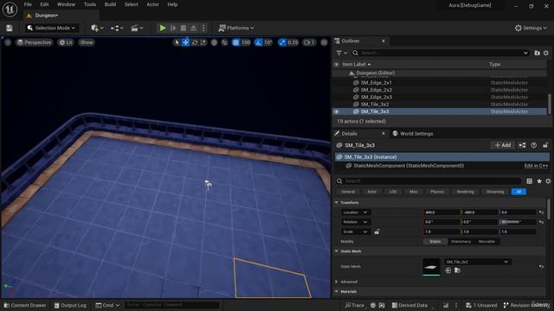Viewport: 554px width, 311px height.
Task: Save the current level with the disk icon
Action: pyautogui.click(x=10, y=28)
